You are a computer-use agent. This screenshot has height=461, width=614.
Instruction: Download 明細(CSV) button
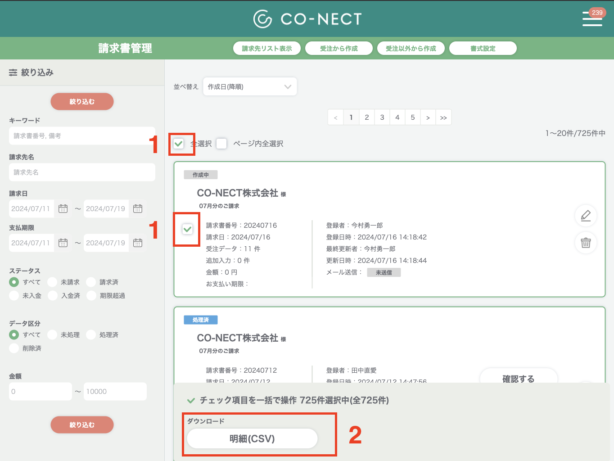[x=252, y=438]
